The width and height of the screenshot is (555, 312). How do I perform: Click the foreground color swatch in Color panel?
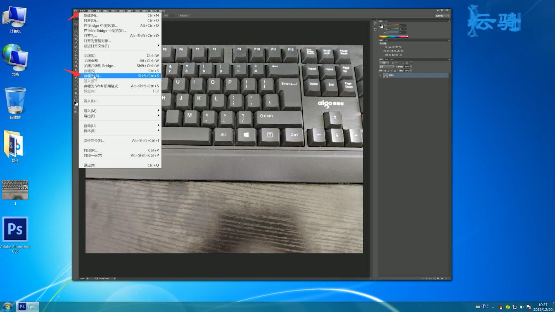click(380, 25)
